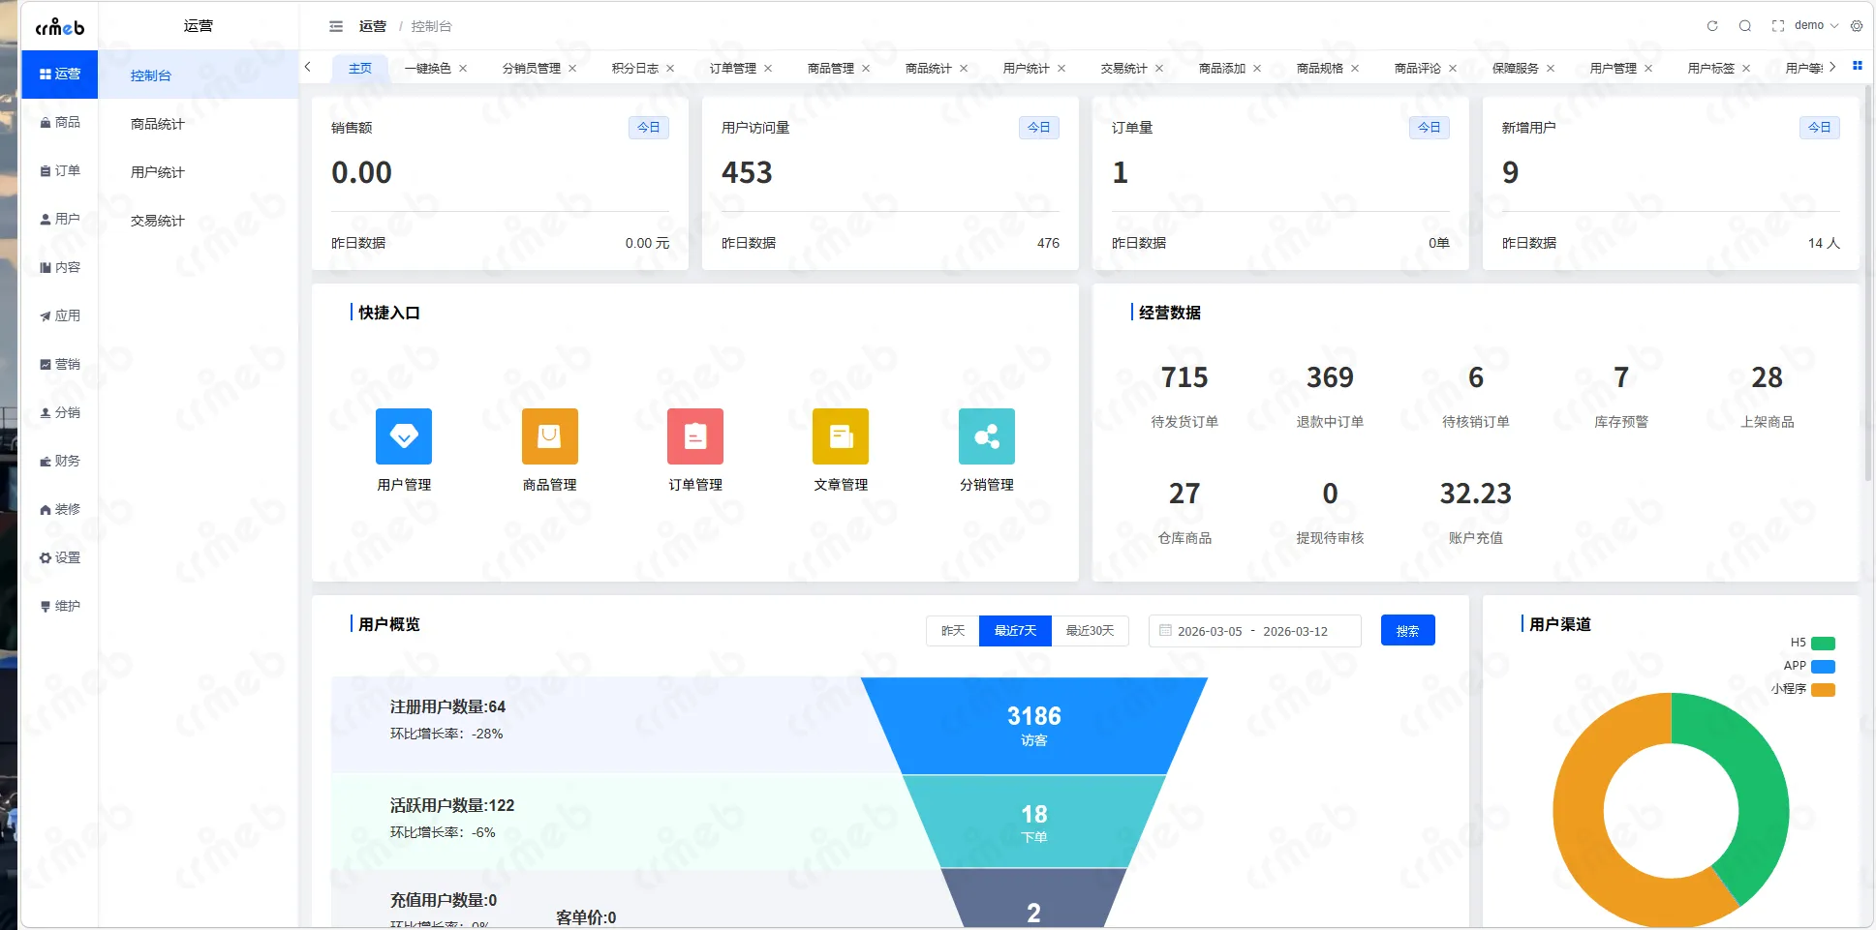The width and height of the screenshot is (1876, 930).
Task: Close the 用户统计 tab
Action: (x=1061, y=68)
